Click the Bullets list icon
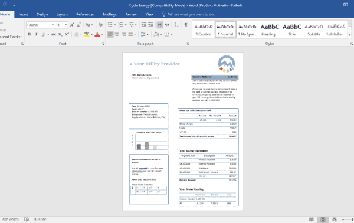354x223 pixels. tap(110, 25)
